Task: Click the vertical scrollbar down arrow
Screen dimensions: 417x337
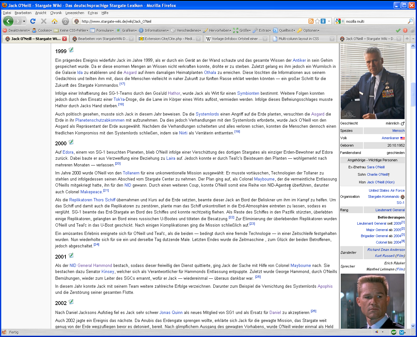Action: tap(413, 326)
